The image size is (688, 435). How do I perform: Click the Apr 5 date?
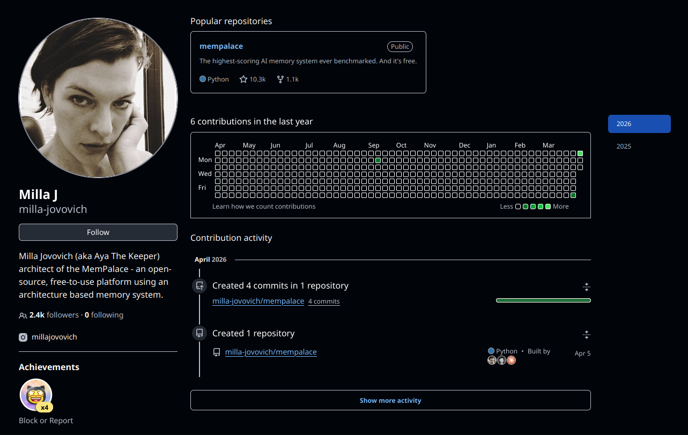click(x=582, y=353)
